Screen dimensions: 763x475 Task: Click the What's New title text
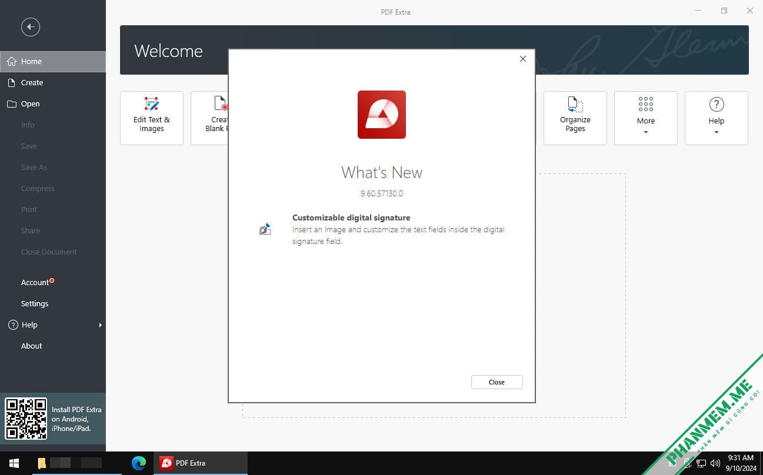click(x=382, y=173)
